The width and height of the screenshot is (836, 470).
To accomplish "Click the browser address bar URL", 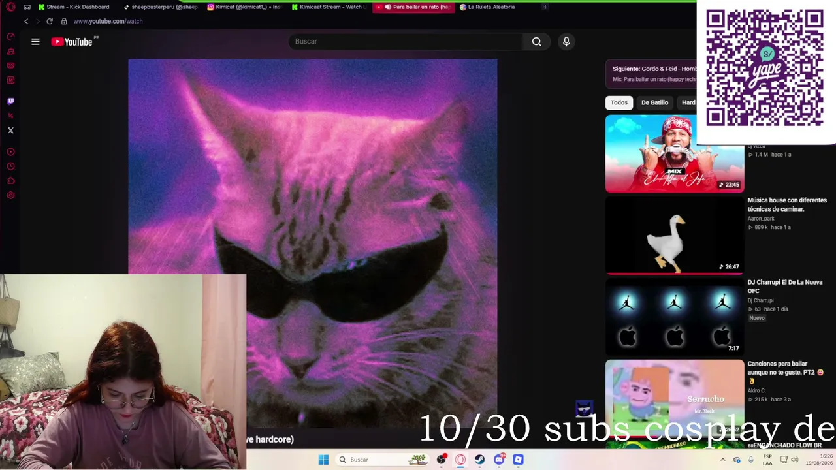I will [108, 21].
